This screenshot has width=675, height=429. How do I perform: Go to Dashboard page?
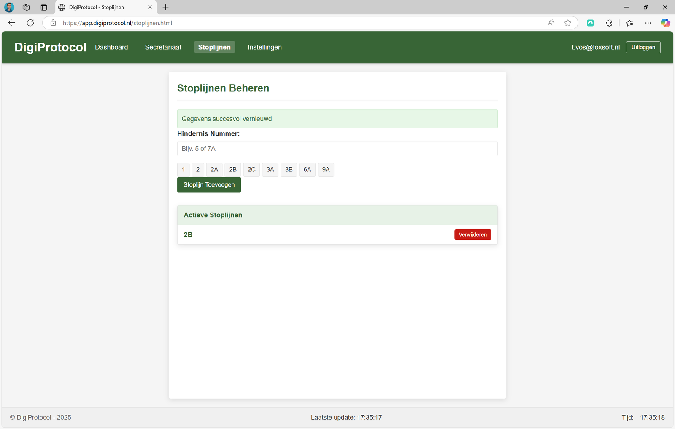(111, 47)
